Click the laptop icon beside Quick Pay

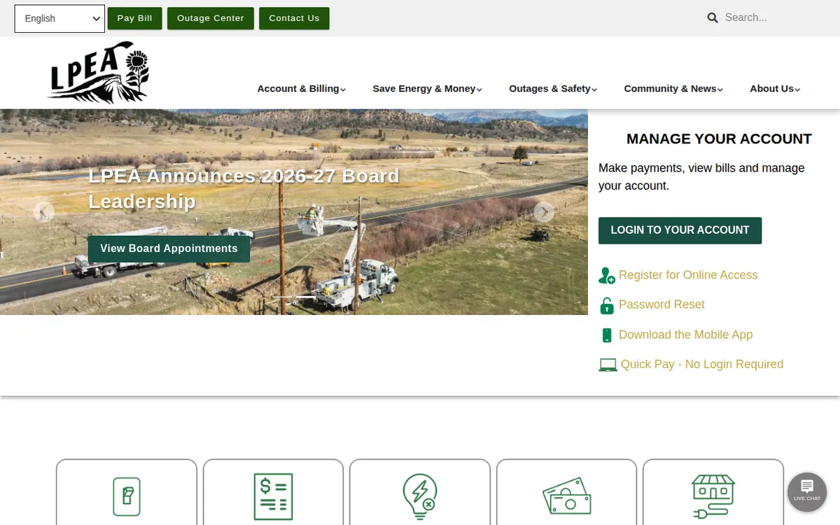click(608, 365)
